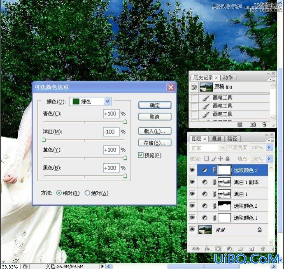
Task: Toggle lock transparent pixels icon
Action: coord(206,159)
